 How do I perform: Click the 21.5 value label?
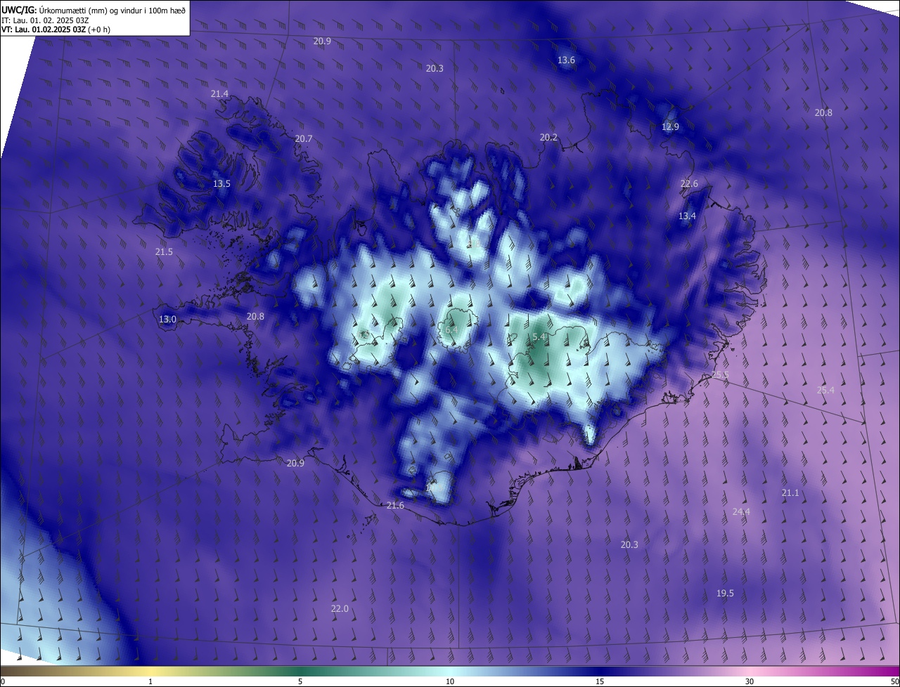(164, 252)
